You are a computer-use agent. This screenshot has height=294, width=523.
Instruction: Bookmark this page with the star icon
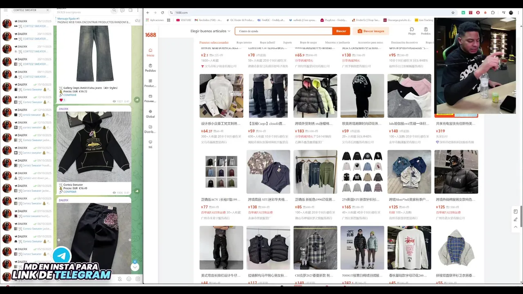click(453, 13)
